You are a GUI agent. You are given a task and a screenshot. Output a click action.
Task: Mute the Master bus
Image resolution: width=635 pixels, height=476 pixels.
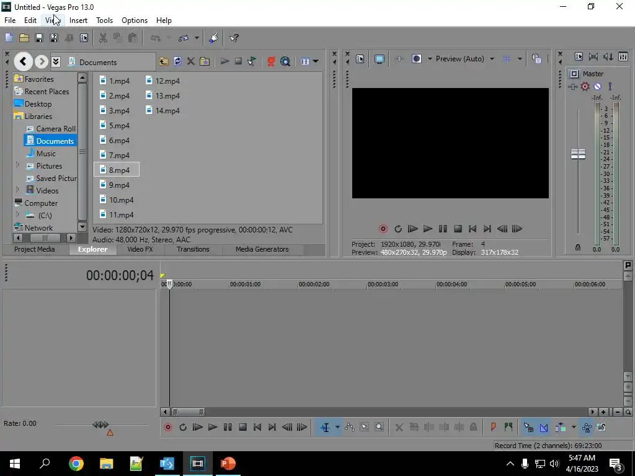(x=597, y=87)
